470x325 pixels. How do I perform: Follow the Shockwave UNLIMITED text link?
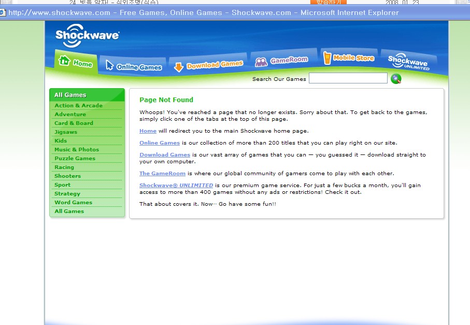click(x=176, y=186)
